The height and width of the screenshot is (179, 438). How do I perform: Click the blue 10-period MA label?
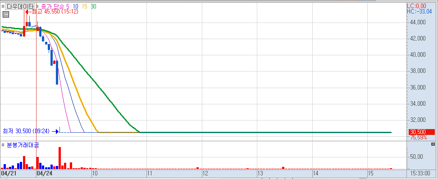point(75,6)
